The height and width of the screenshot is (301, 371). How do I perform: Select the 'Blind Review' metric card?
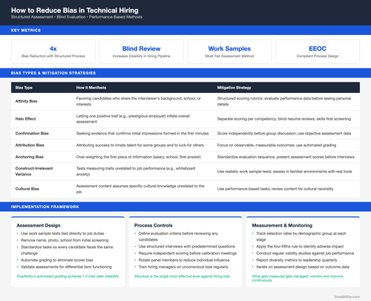click(x=141, y=51)
